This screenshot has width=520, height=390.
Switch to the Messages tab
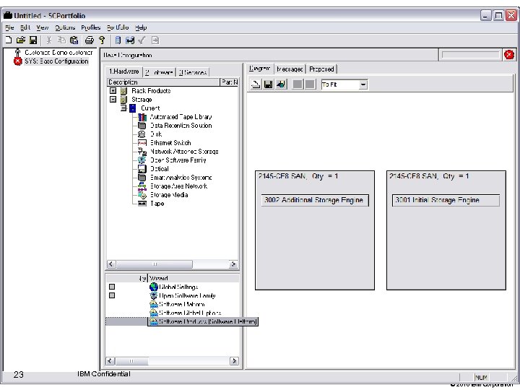pos(290,69)
